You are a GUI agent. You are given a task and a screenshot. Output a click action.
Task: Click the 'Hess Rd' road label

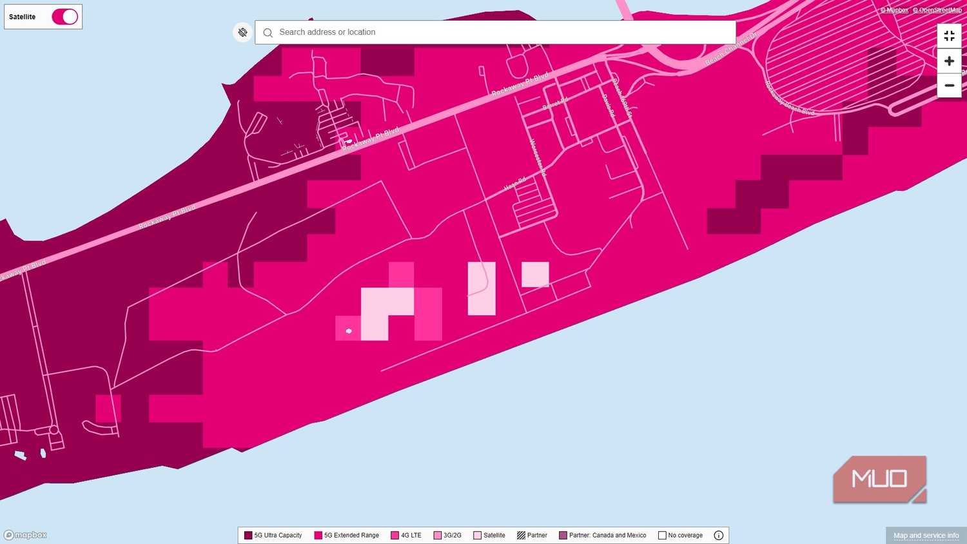click(x=514, y=183)
